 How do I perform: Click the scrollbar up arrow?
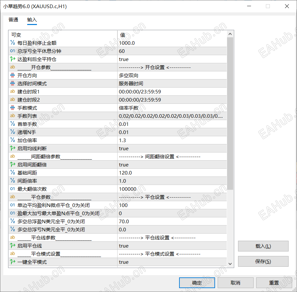tap(230, 34)
